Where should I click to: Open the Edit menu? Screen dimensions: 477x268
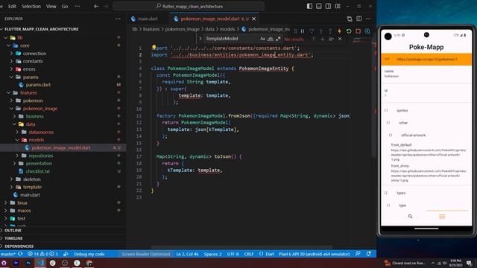(x=12, y=6)
